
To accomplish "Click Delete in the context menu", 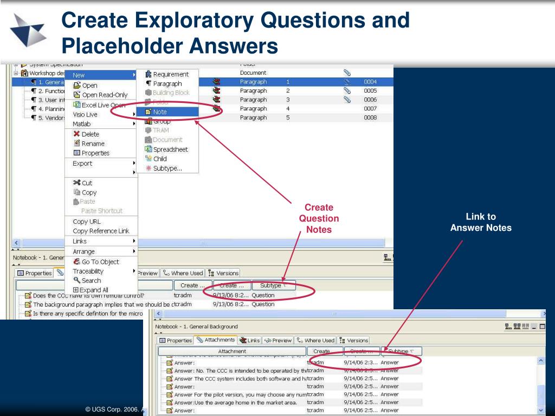I will click(x=101, y=134).
